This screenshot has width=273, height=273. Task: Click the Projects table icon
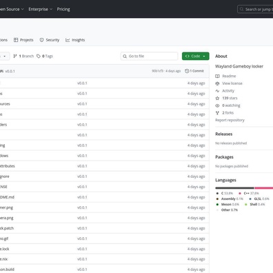pyautogui.click(x=16, y=40)
